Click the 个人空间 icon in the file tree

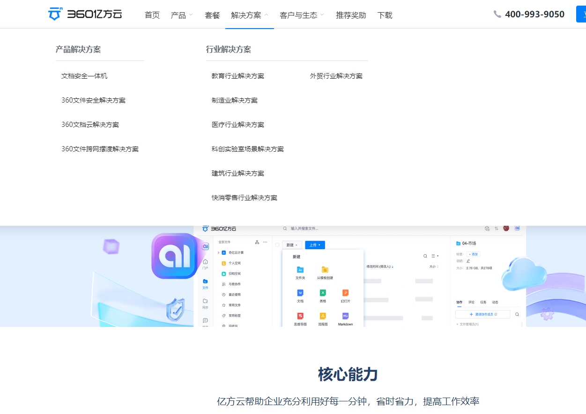224,263
